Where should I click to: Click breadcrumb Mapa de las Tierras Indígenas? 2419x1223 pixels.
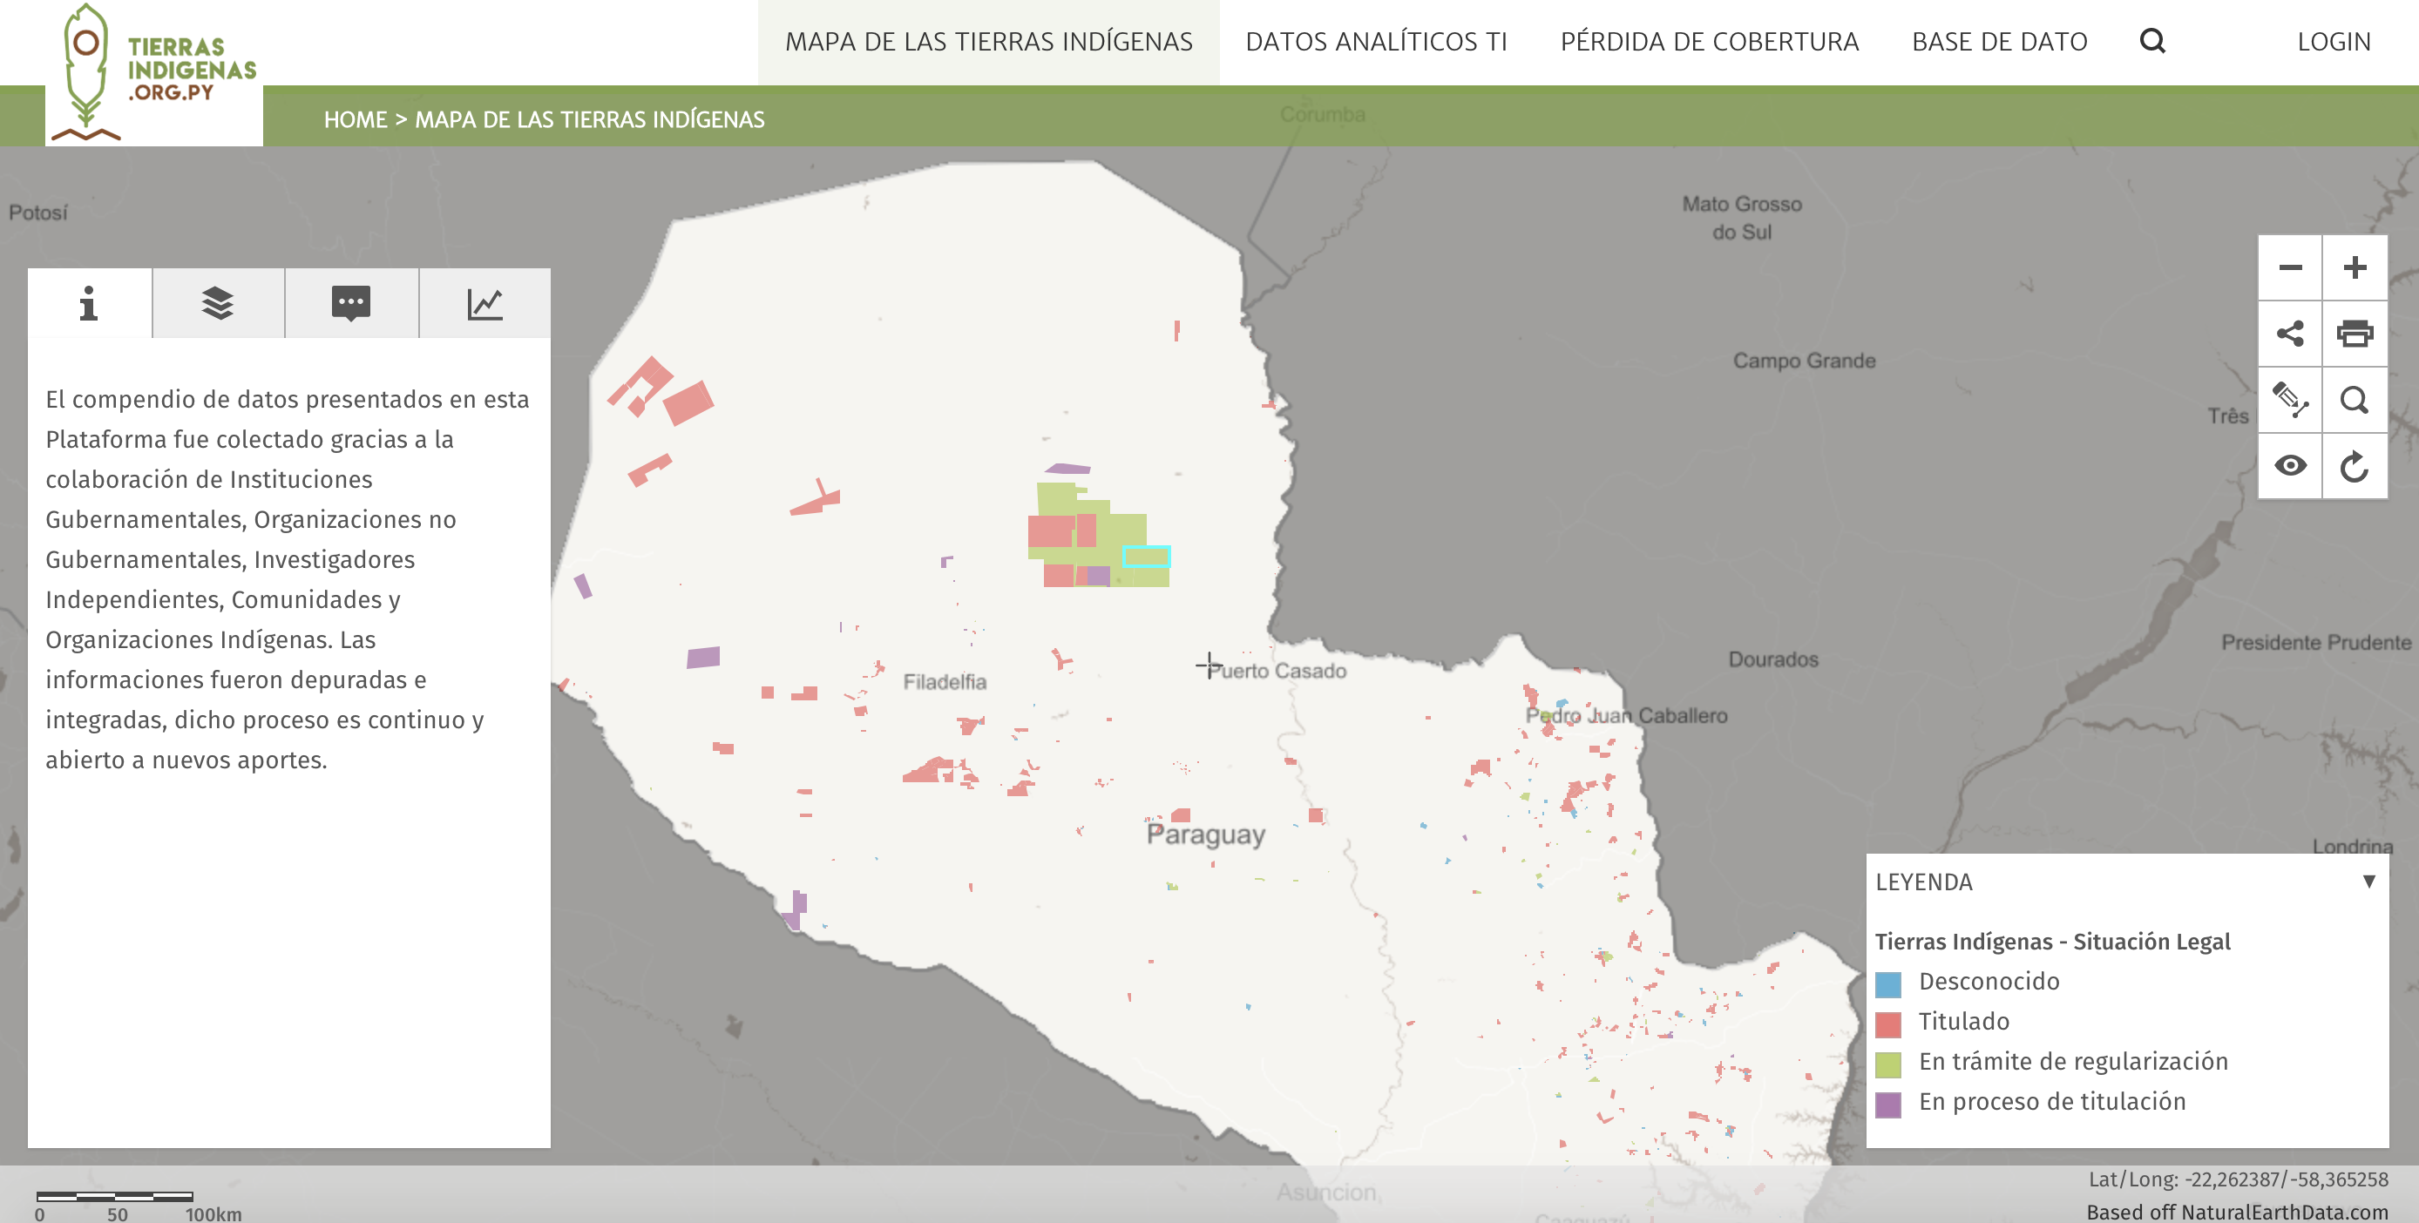(590, 119)
